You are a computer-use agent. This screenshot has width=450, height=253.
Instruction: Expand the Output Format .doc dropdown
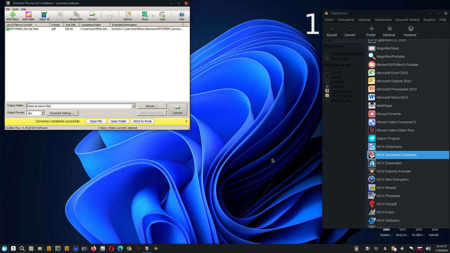point(43,113)
